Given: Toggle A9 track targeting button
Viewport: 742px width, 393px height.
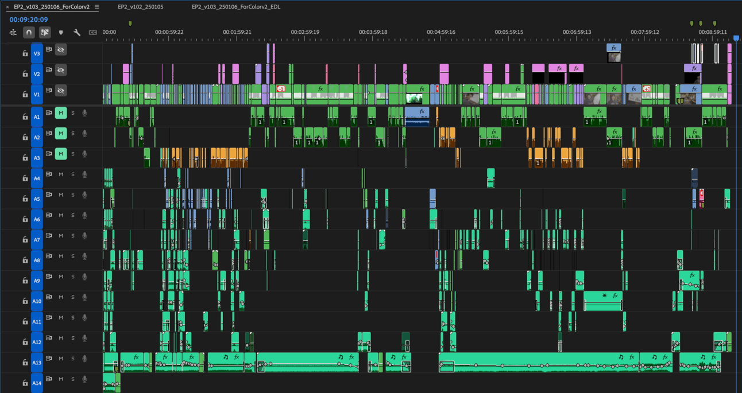Looking at the screenshot, I should pos(37,281).
